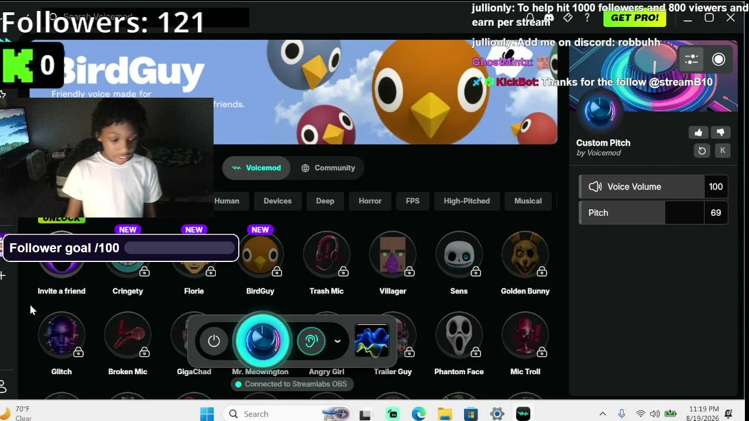Filter voices by Horror category
Viewport: 749px width, 421px height.
[x=370, y=201]
